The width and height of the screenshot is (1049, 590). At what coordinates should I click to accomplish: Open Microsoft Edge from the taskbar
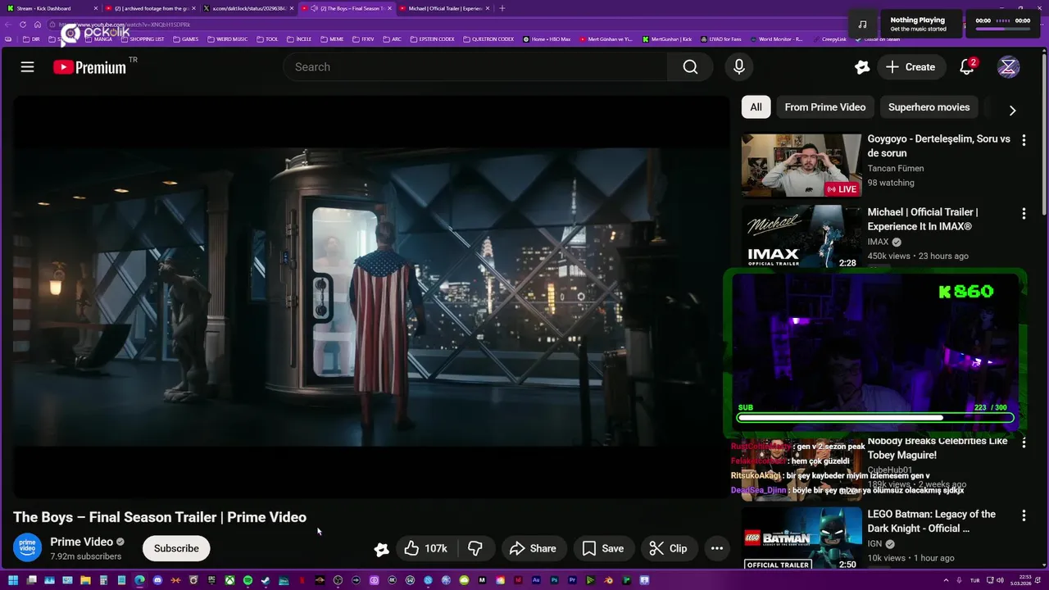tap(139, 580)
